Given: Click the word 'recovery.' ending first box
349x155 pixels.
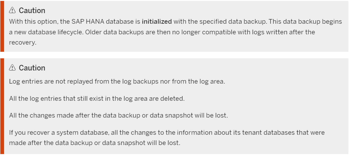Looking at the screenshot, I should point(23,42).
